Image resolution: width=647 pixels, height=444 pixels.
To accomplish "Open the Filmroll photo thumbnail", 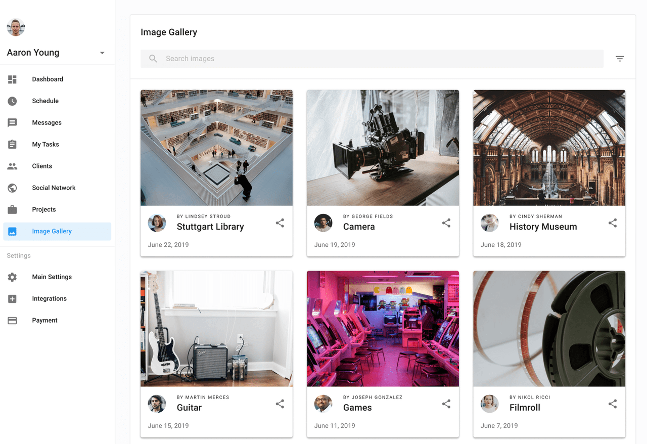I will tap(549, 329).
